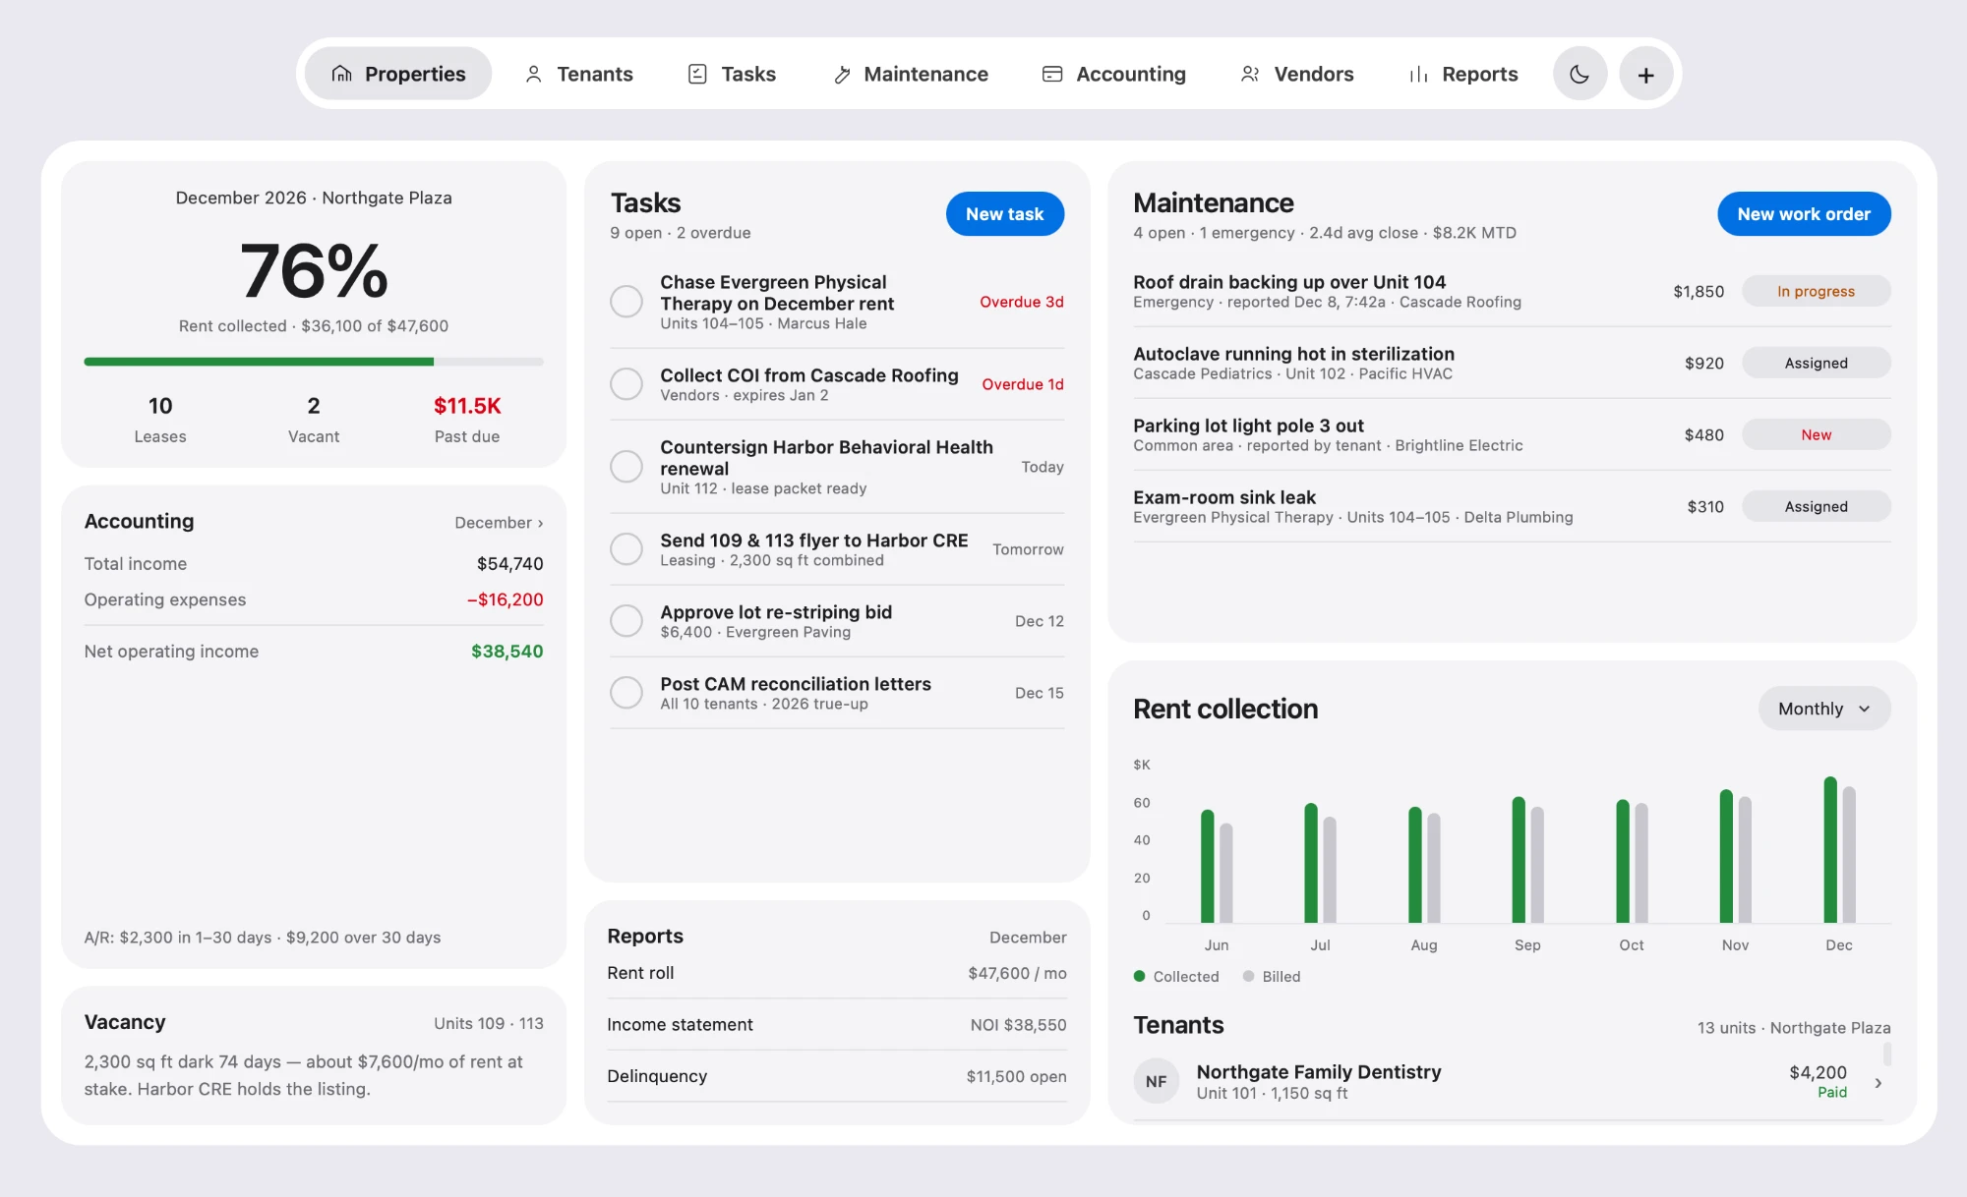Complete the Countersign Harbor Behavioral Health renewal task
The width and height of the screenshot is (1967, 1197).
626,466
